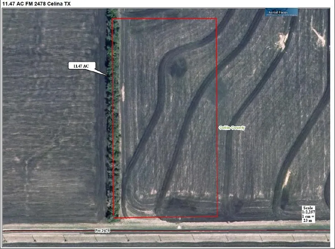Screen dimensions: 335x249
Task: Click the tree line left of the red parcel
Action: pos(112,124)
